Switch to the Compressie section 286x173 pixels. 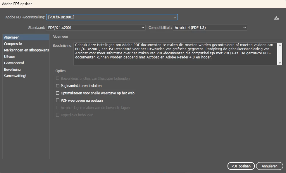13,44
